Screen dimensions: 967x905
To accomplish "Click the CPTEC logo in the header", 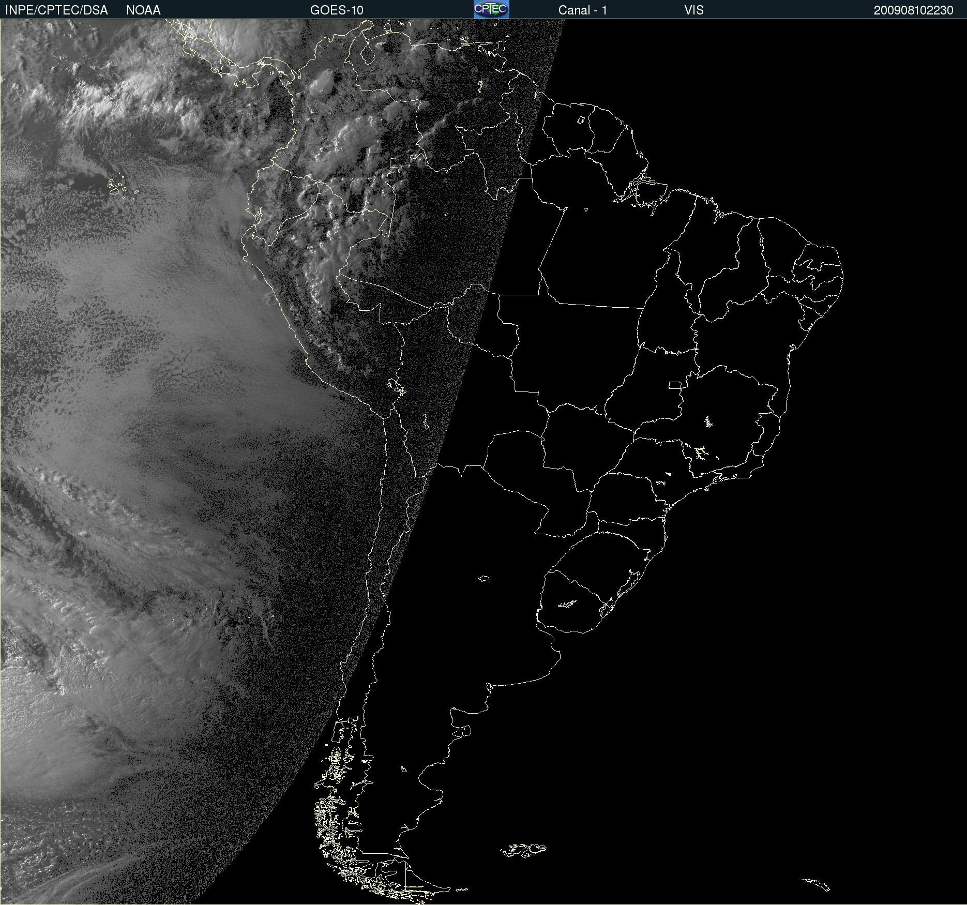I will [x=491, y=9].
